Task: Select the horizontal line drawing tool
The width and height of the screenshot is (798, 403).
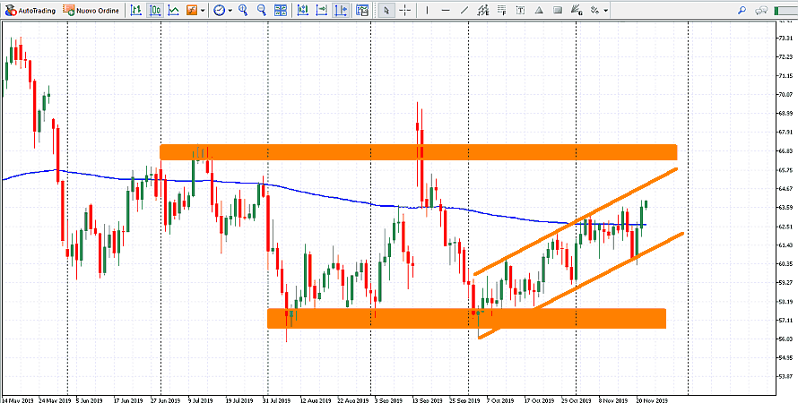Action: click(446, 10)
